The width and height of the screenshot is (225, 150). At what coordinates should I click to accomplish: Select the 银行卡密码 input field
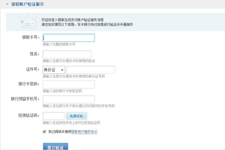[x=69, y=84]
